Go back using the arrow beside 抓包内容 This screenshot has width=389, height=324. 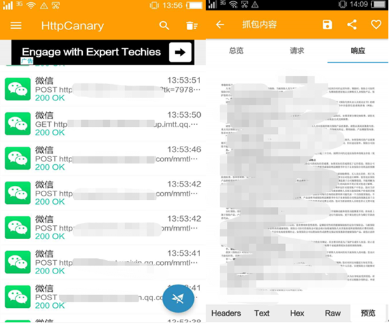tap(220, 25)
